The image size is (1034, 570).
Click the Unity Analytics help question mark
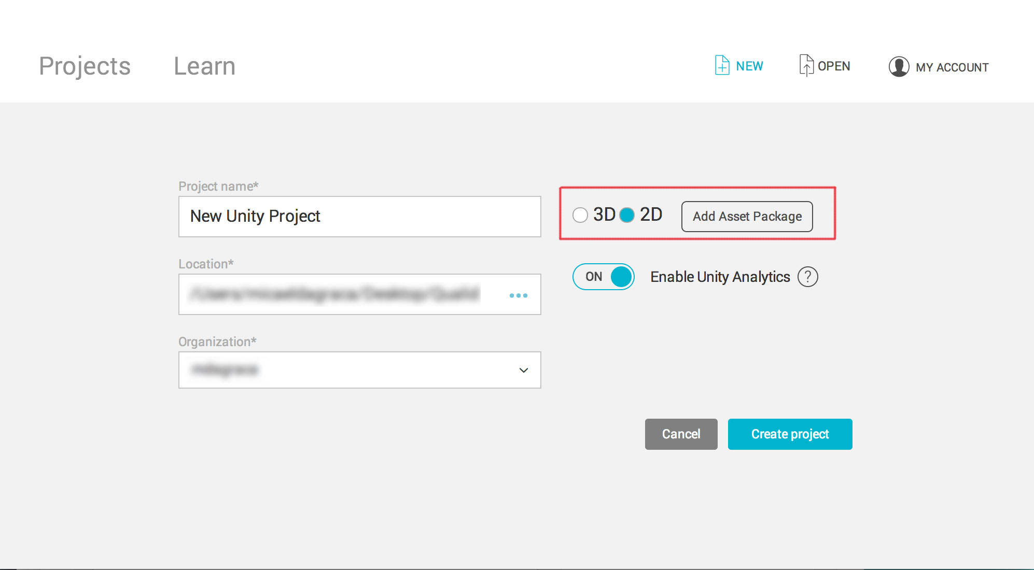coord(808,277)
